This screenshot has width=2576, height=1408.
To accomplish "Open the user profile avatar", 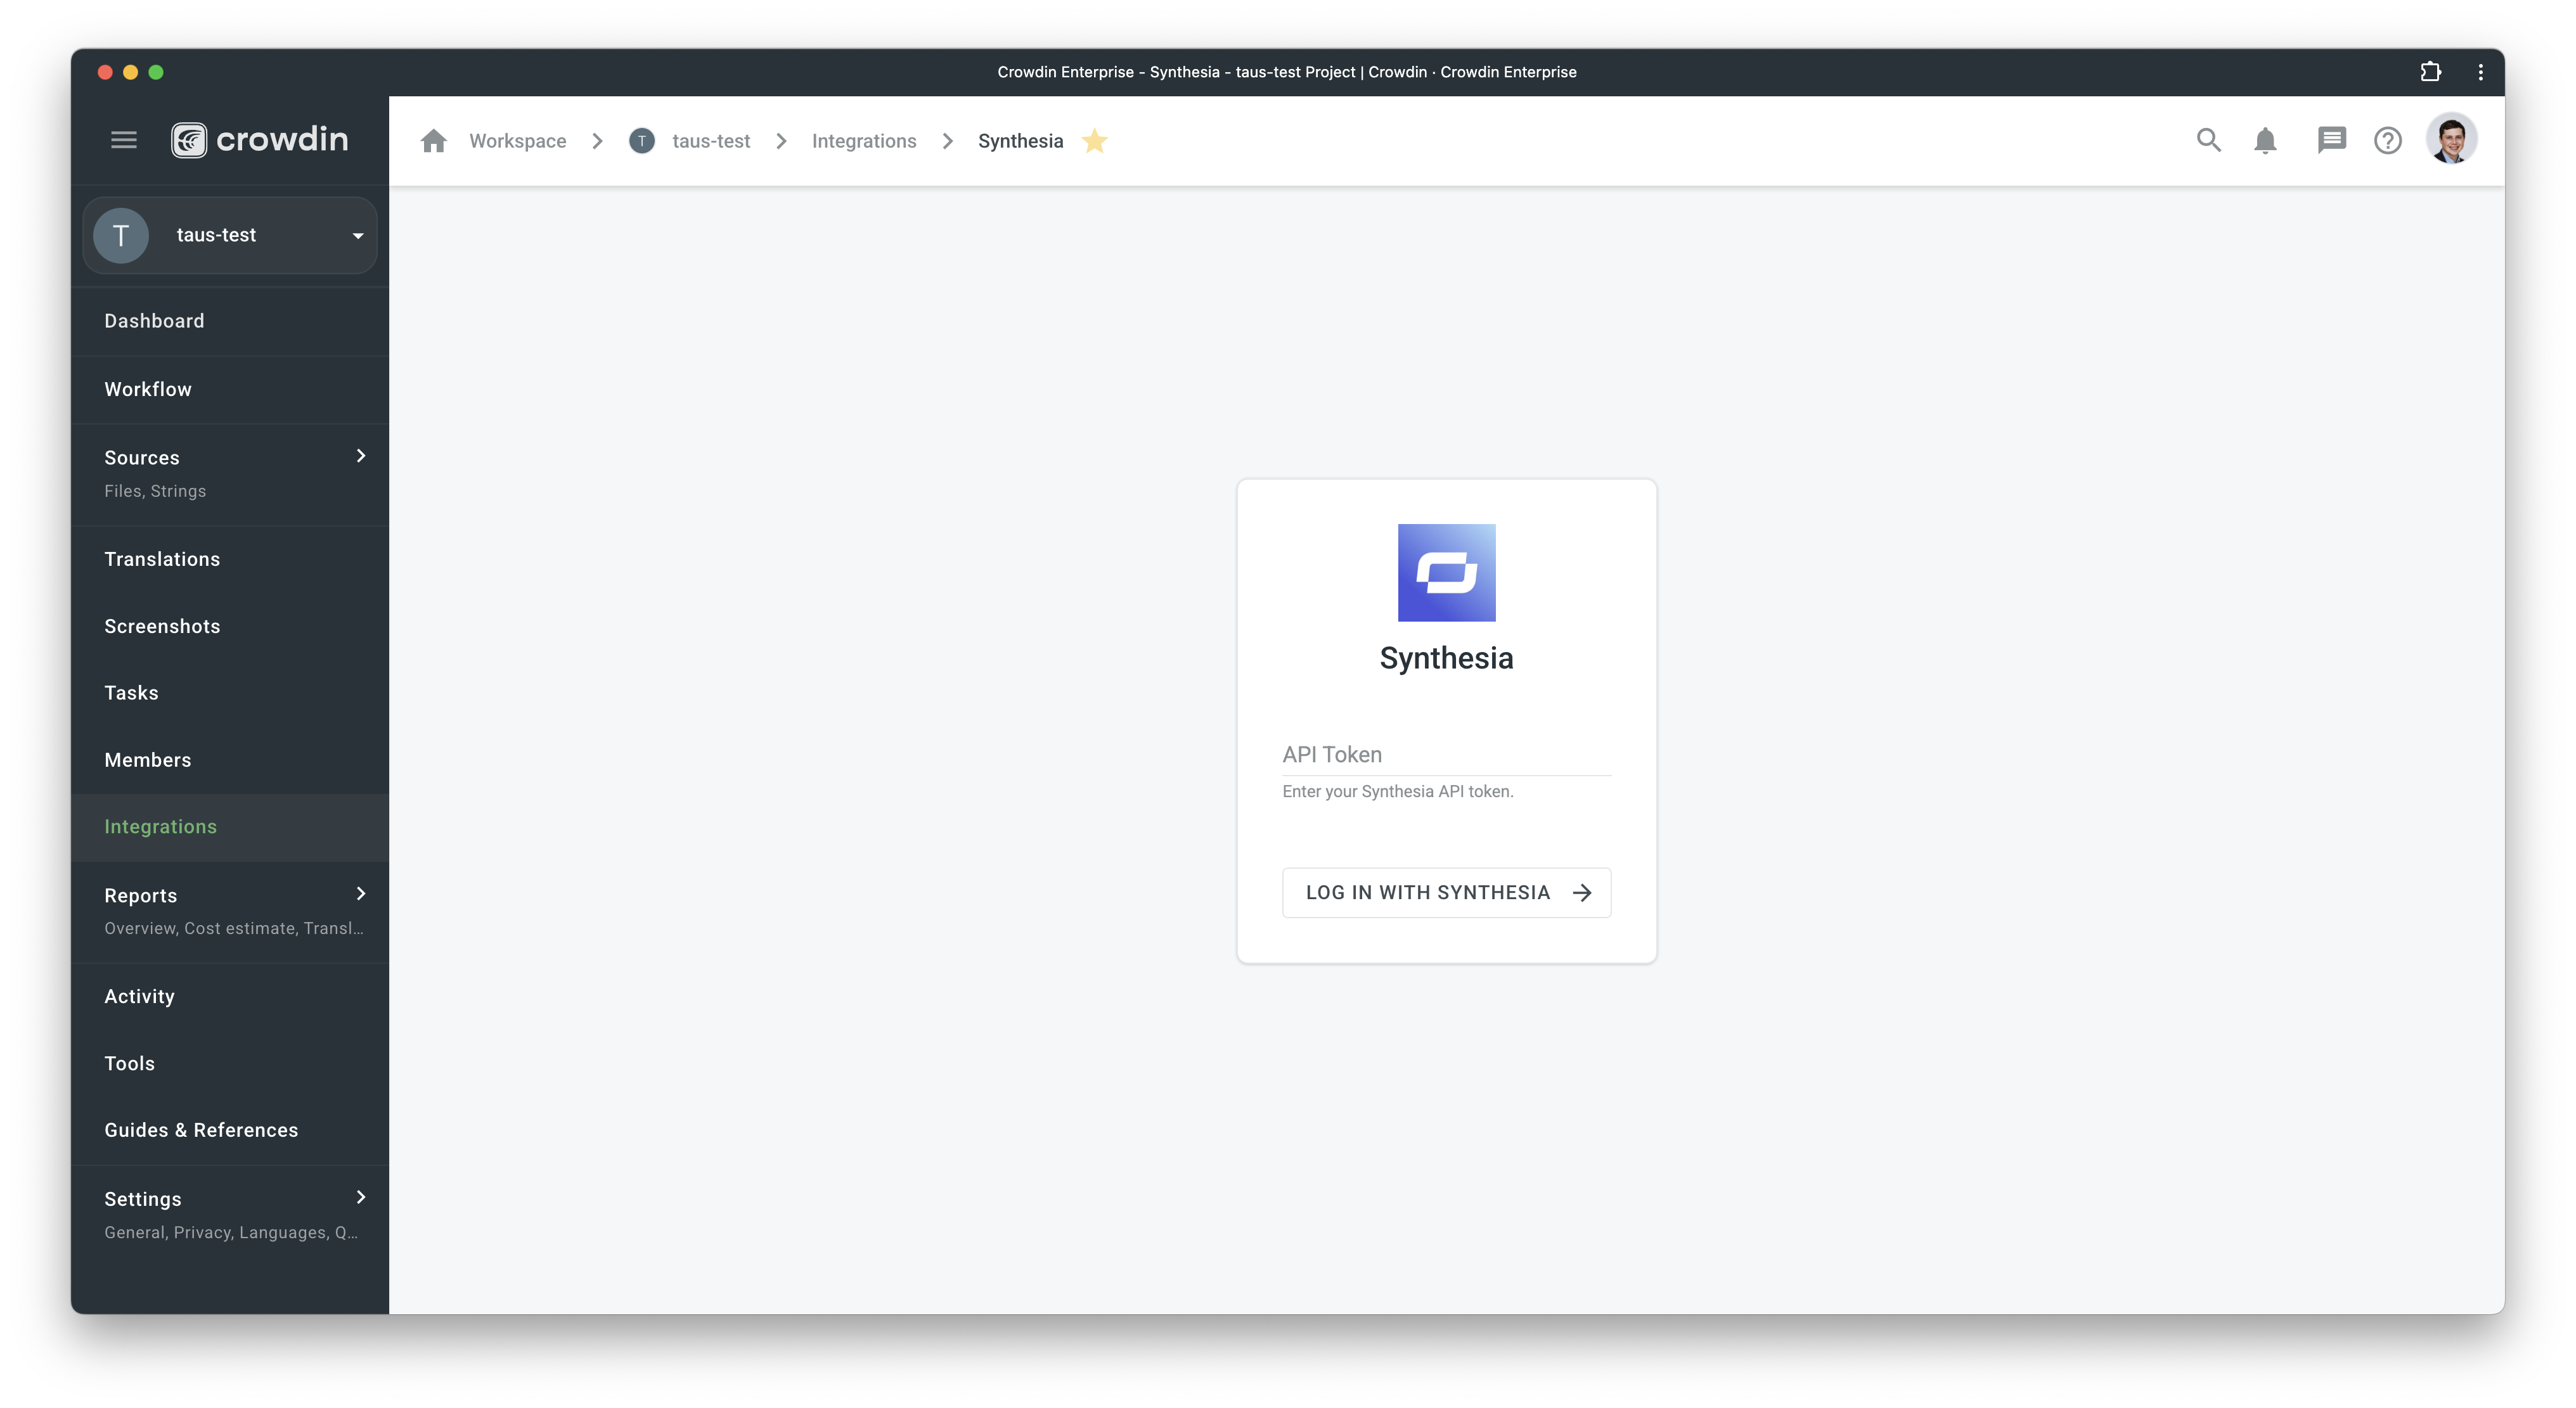I will 2451,139.
